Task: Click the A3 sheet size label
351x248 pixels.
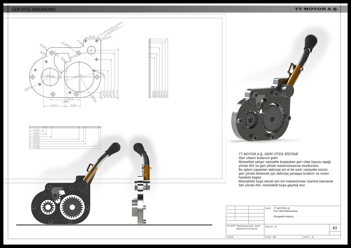Action: pyautogui.click(x=334, y=228)
